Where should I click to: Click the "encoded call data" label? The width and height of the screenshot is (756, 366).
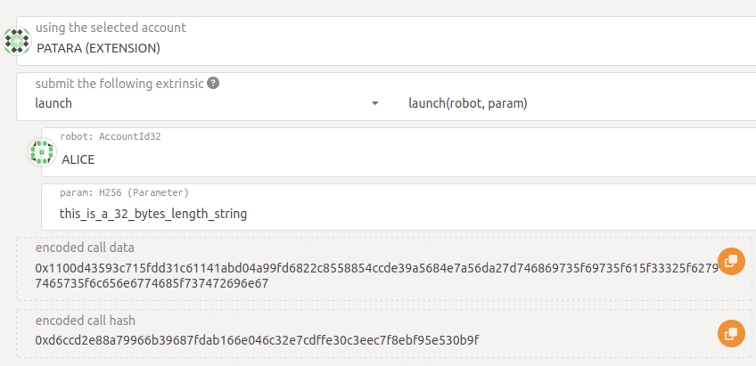[x=85, y=248]
